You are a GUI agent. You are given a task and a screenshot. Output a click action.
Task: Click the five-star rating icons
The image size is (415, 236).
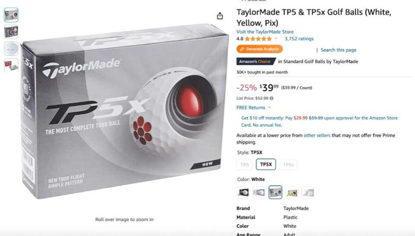259,39
